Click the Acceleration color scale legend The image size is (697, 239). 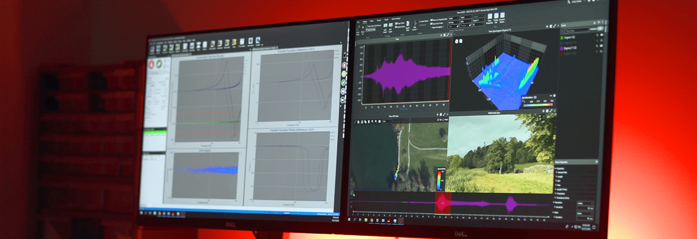(538, 103)
